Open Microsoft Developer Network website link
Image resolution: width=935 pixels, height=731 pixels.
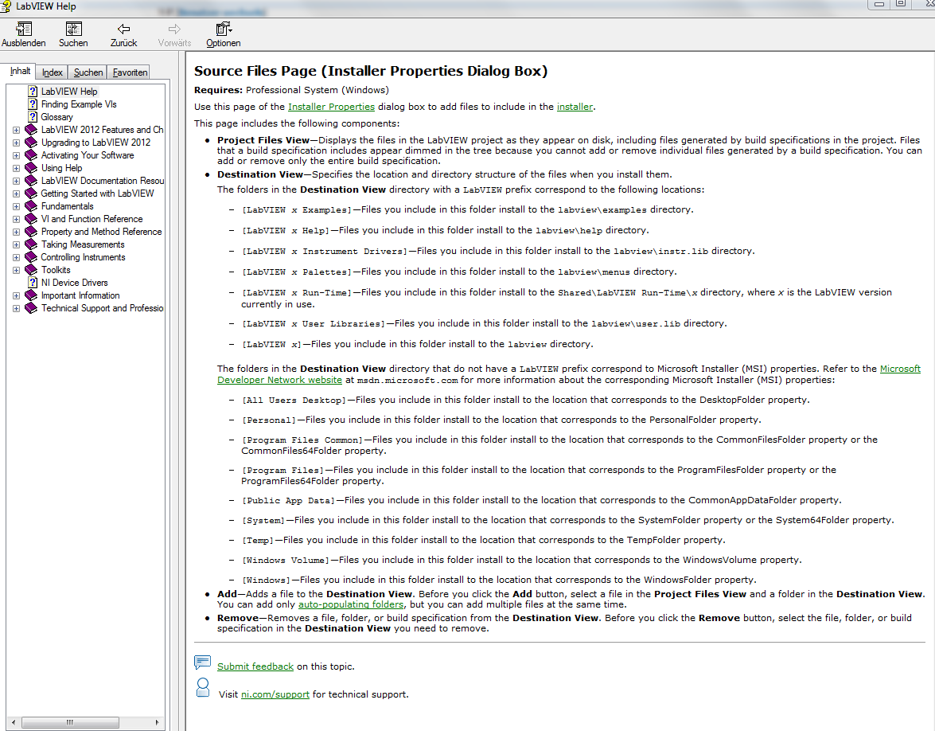tap(569, 374)
